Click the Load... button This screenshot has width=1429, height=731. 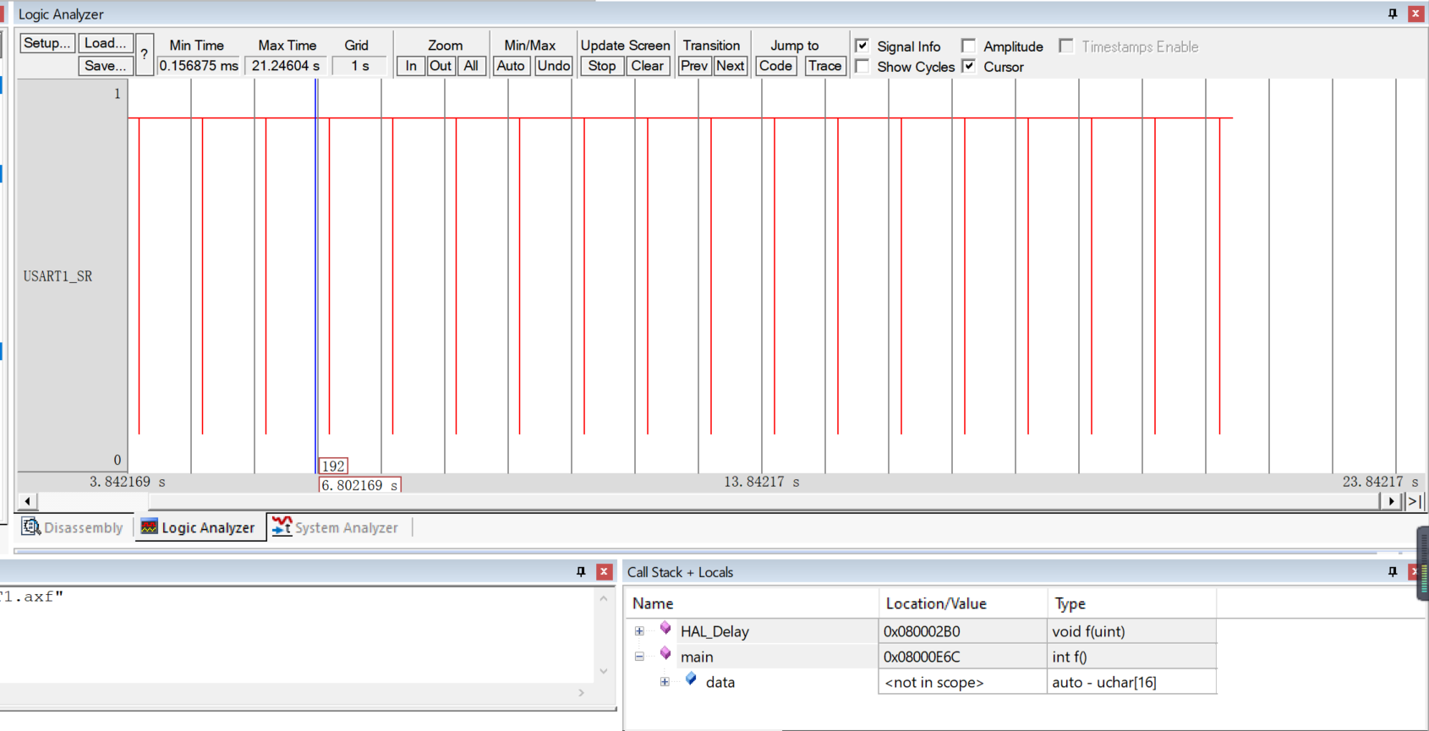[x=106, y=43]
